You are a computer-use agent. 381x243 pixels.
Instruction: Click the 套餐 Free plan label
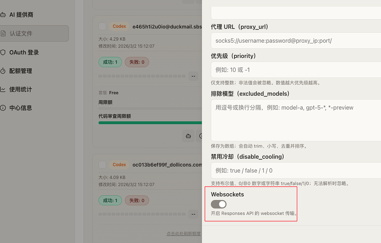pyautogui.click(x=108, y=93)
